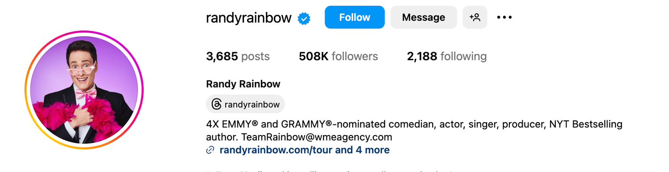Click the word followers next to 508K
The height and width of the screenshot is (172, 669).
pyautogui.click(x=355, y=57)
